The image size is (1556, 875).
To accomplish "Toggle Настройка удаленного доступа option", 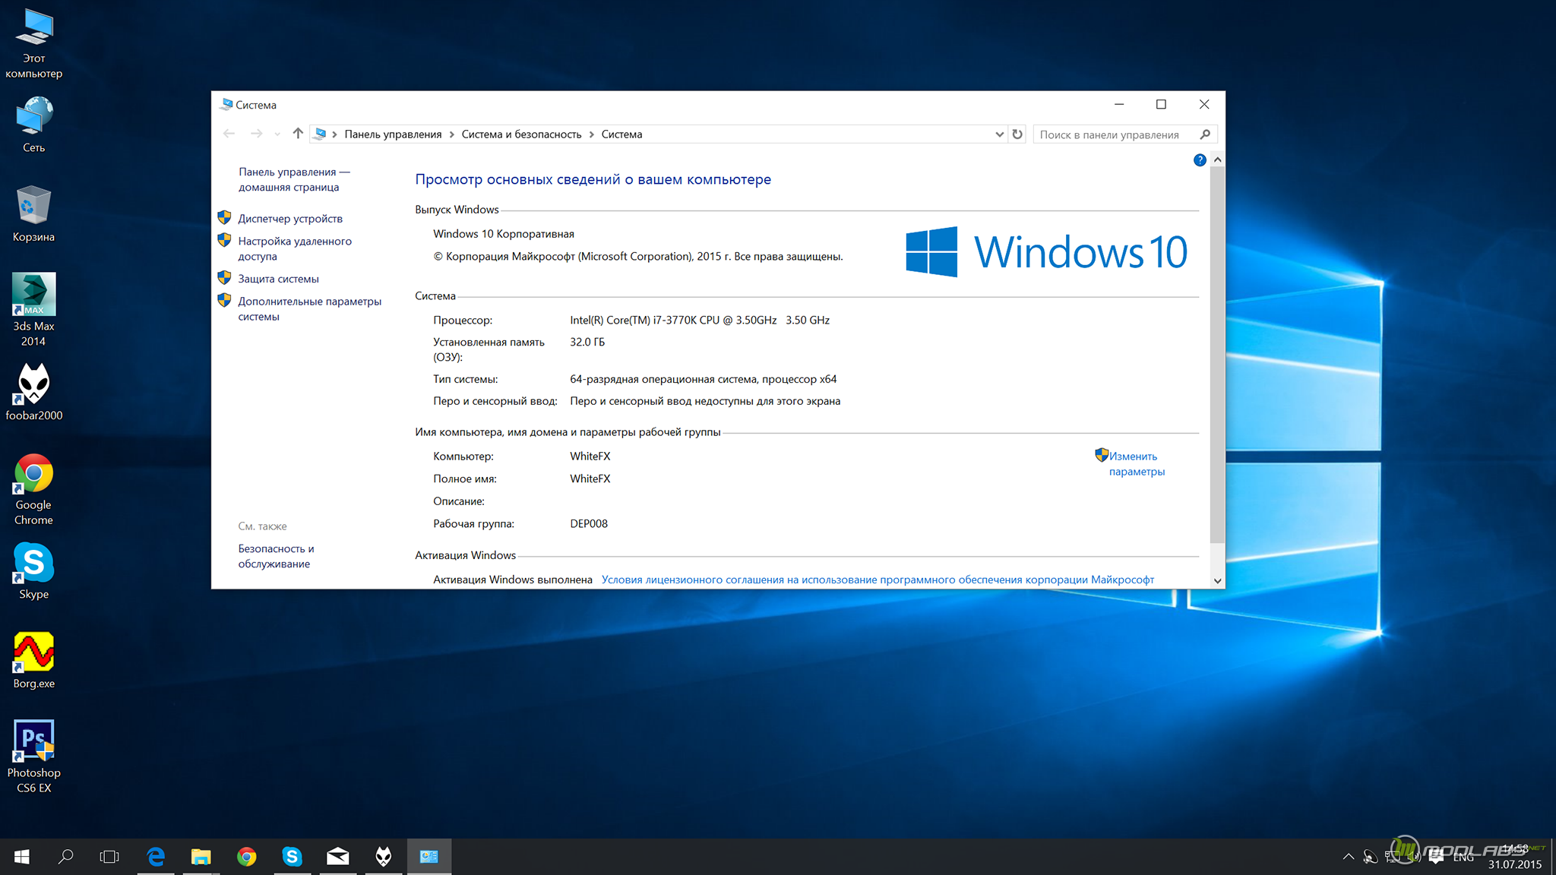I will click(x=294, y=248).
